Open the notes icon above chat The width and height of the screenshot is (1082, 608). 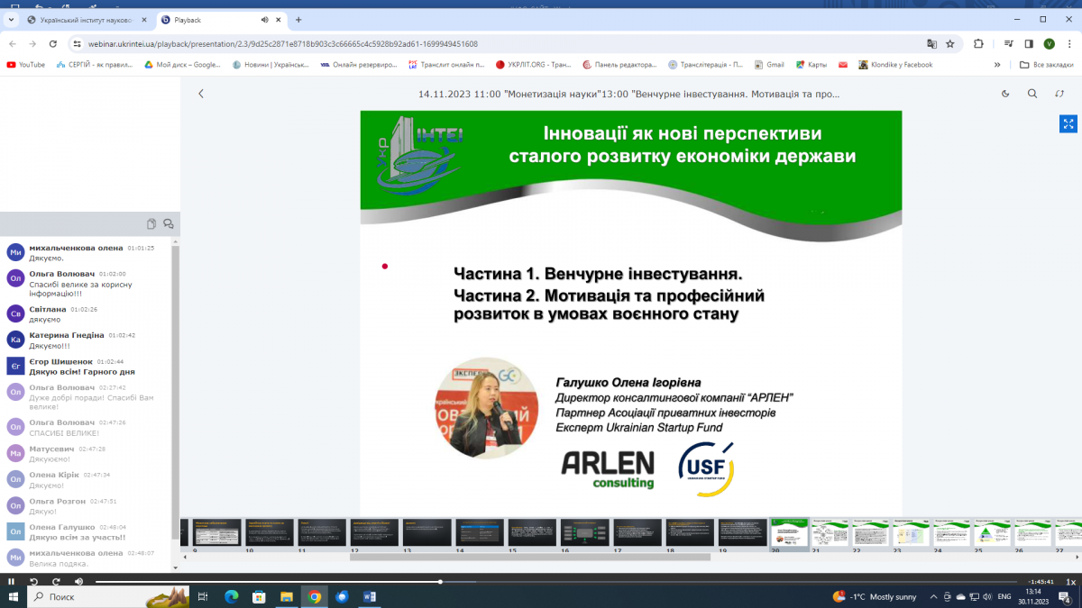[151, 224]
